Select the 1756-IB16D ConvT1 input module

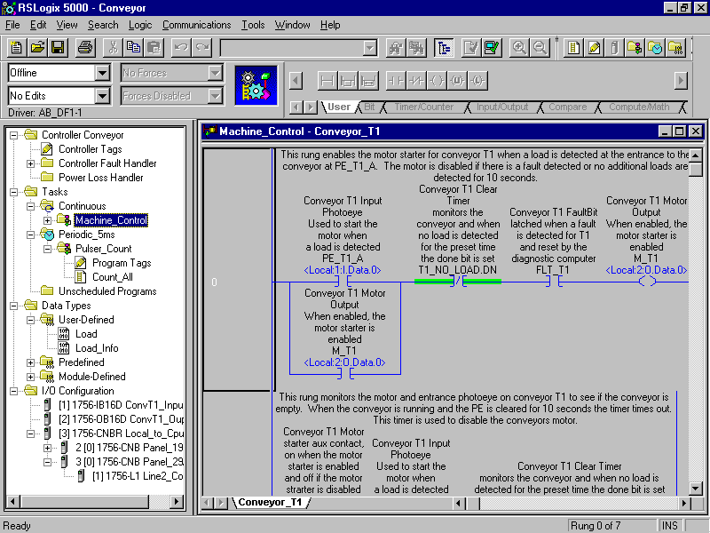(x=121, y=405)
